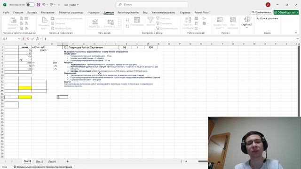Open Advanced filter options

click(167, 28)
